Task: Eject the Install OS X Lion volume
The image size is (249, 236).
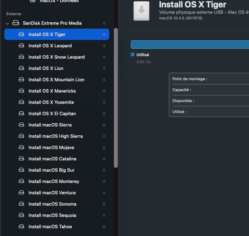Action: pyautogui.click(x=104, y=68)
